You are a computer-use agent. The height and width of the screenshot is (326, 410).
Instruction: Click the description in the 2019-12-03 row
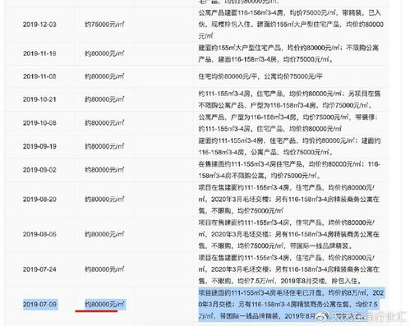291,25
